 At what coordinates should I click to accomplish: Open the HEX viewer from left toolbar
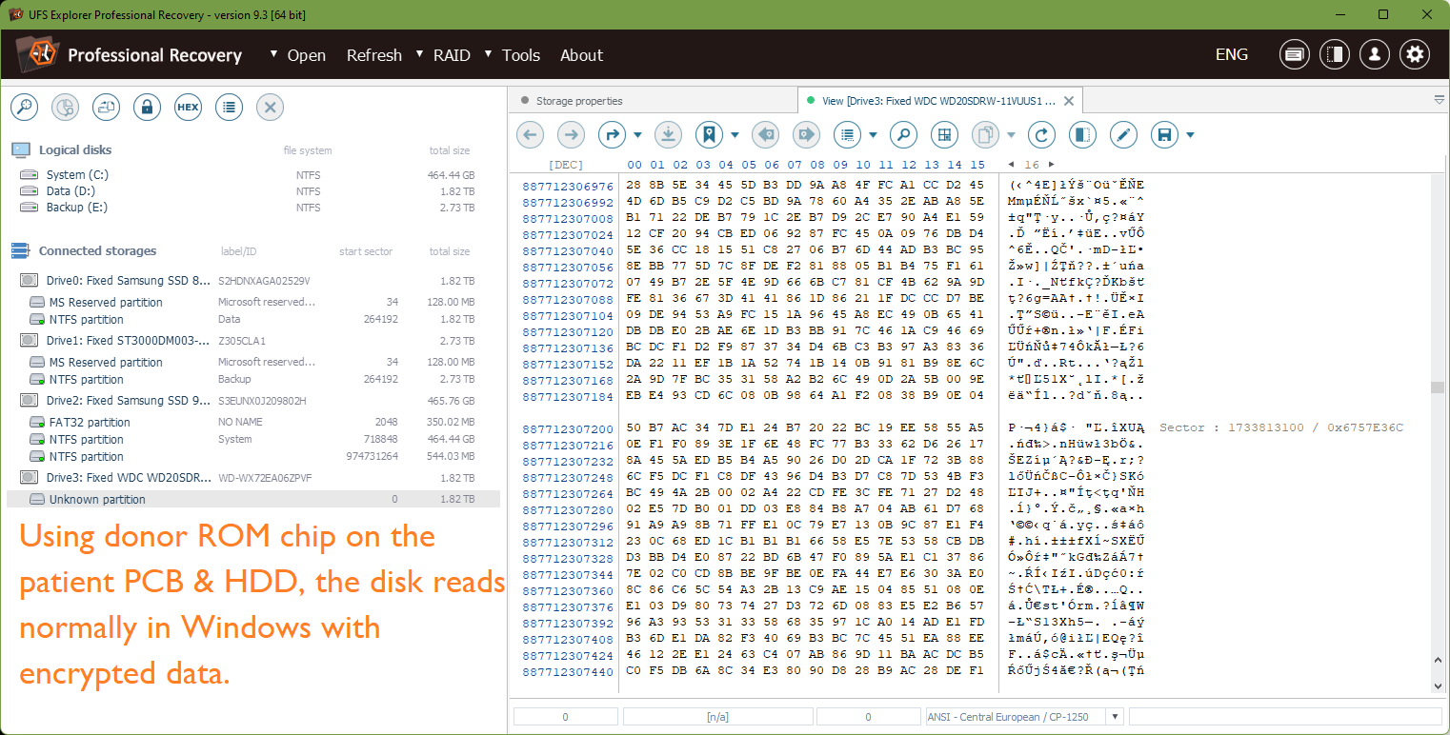pos(188,108)
